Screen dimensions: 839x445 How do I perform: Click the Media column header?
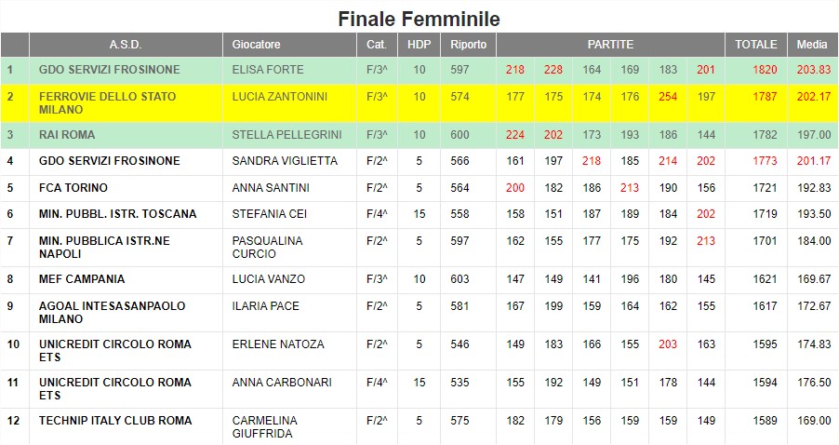click(812, 45)
